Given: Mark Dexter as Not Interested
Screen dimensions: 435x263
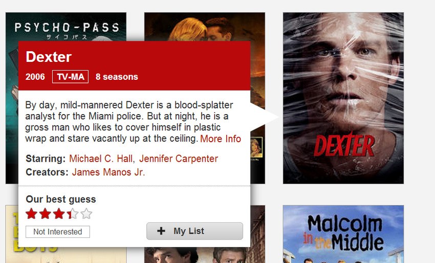Looking at the screenshot, I should point(58,232).
